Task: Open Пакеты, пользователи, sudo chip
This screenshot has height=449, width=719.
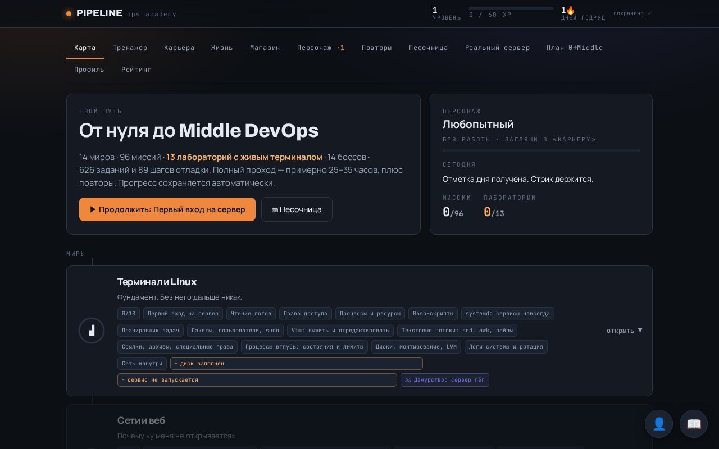Action: click(x=235, y=331)
